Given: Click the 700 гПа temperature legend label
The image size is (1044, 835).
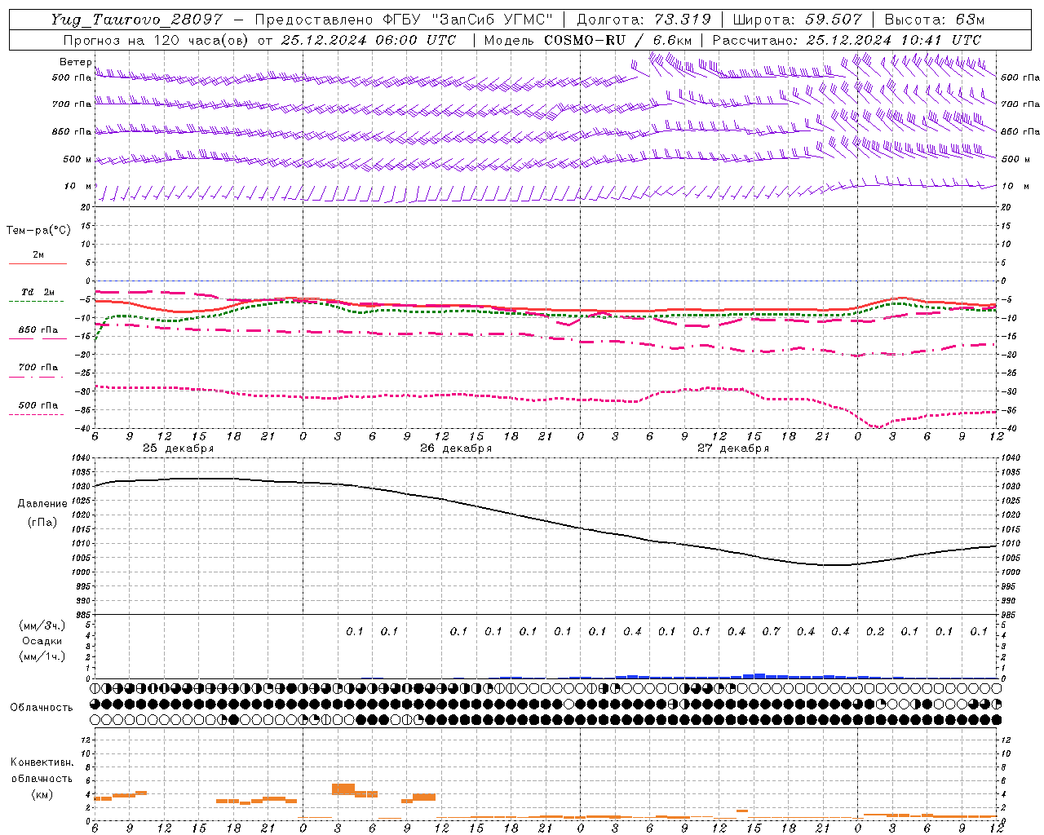Looking at the screenshot, I should [x=38, y=368].
